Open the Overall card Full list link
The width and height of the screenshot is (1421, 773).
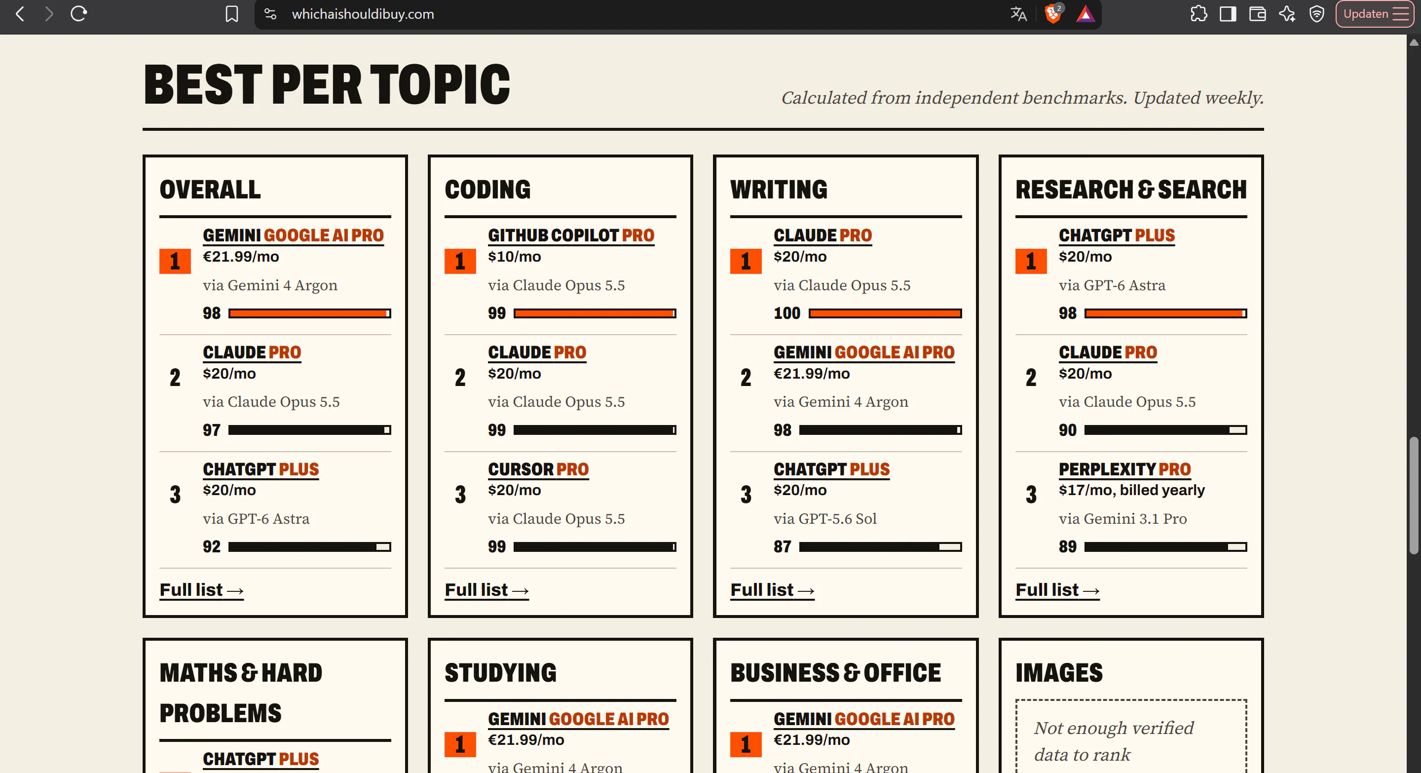(x=201, y=590)
